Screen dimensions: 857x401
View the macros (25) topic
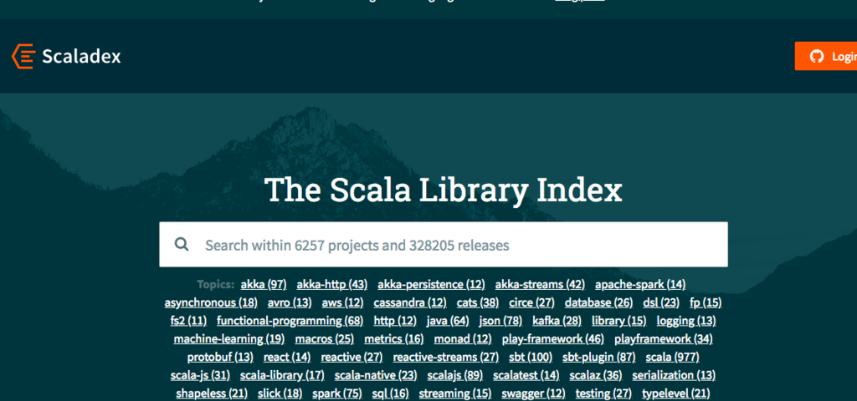[x=325, y=339]
